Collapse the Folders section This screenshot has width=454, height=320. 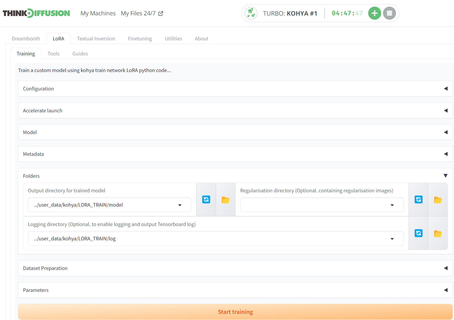pos(446,176)
